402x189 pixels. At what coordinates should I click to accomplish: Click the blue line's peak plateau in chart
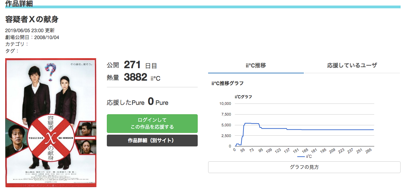[x=252, y=123]
